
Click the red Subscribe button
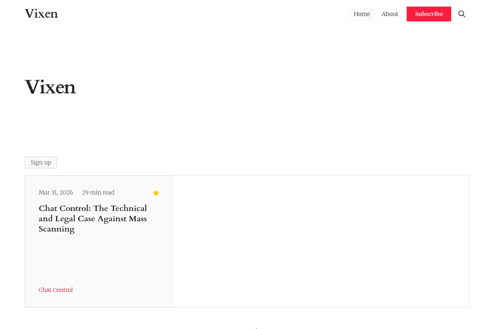[x=429, y=14]
